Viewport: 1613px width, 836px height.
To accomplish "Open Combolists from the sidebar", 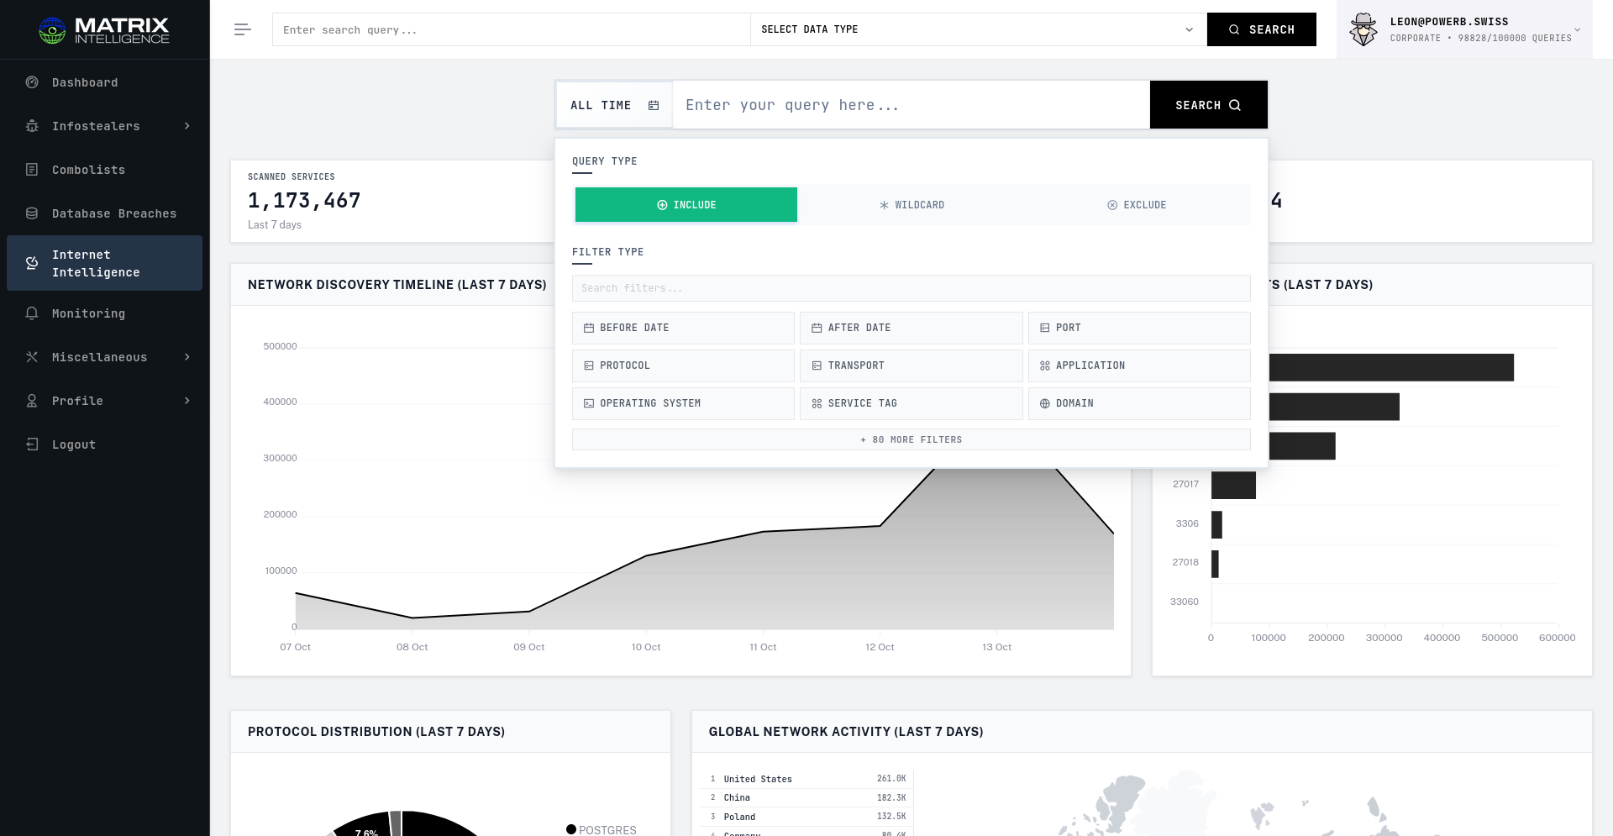I will (88, 170).
